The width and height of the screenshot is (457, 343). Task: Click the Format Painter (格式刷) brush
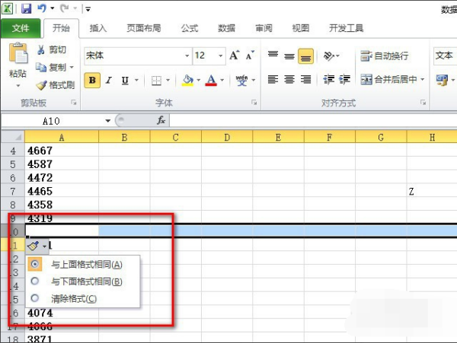pyautogui.click(x=41, y=84)
